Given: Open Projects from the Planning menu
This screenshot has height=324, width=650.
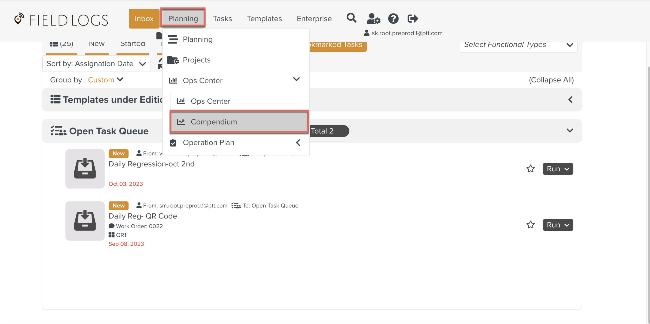Looking at the screenshot, I should [x=197, y=60].
